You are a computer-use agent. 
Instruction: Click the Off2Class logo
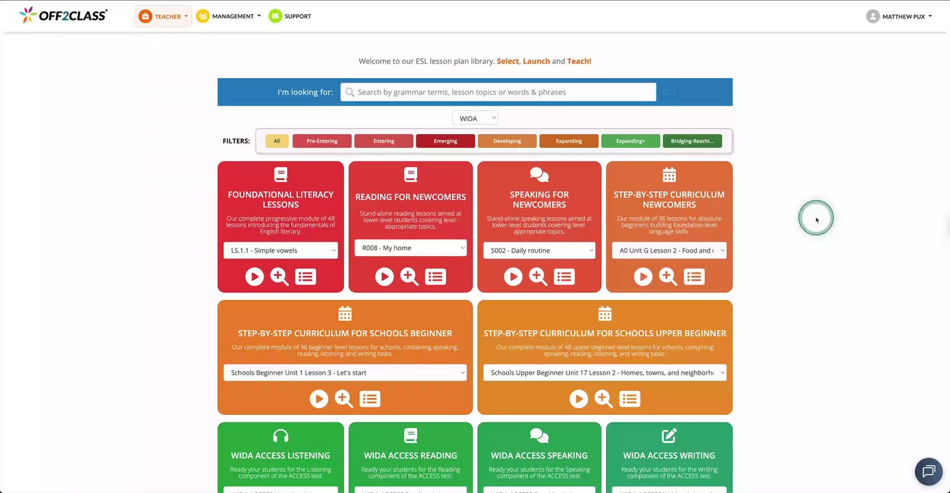tap(63, 15)
